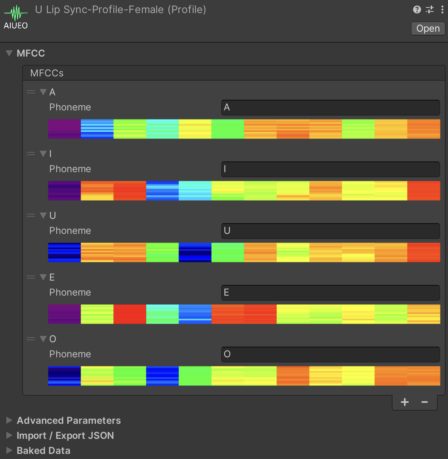Image resolution: width=448 pixels, height=459 pixels.
Task: Click the Phoneme label under entry I
Action: (70, 169)
